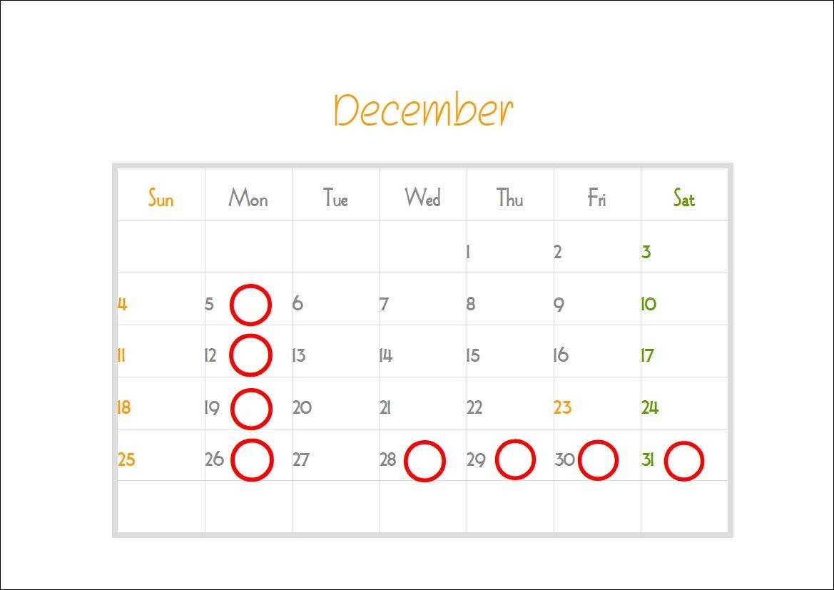Viewport: 834px width, 590px height.
Task: Click the red circle beside 29
Action: [x=515, y=459]
